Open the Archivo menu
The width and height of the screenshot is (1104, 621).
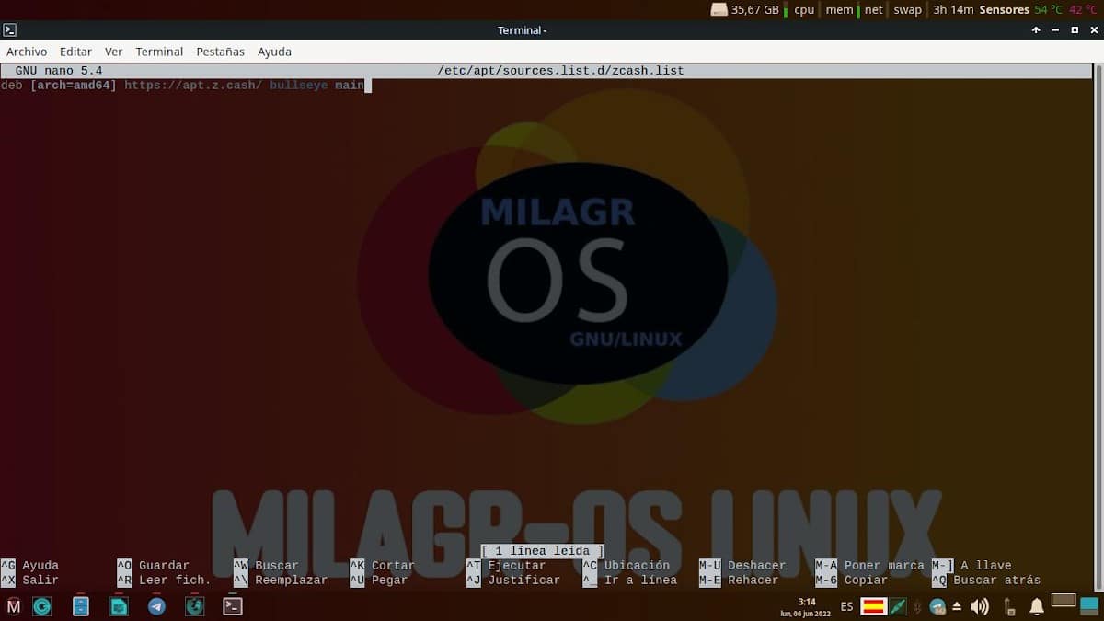click(27, 52)
